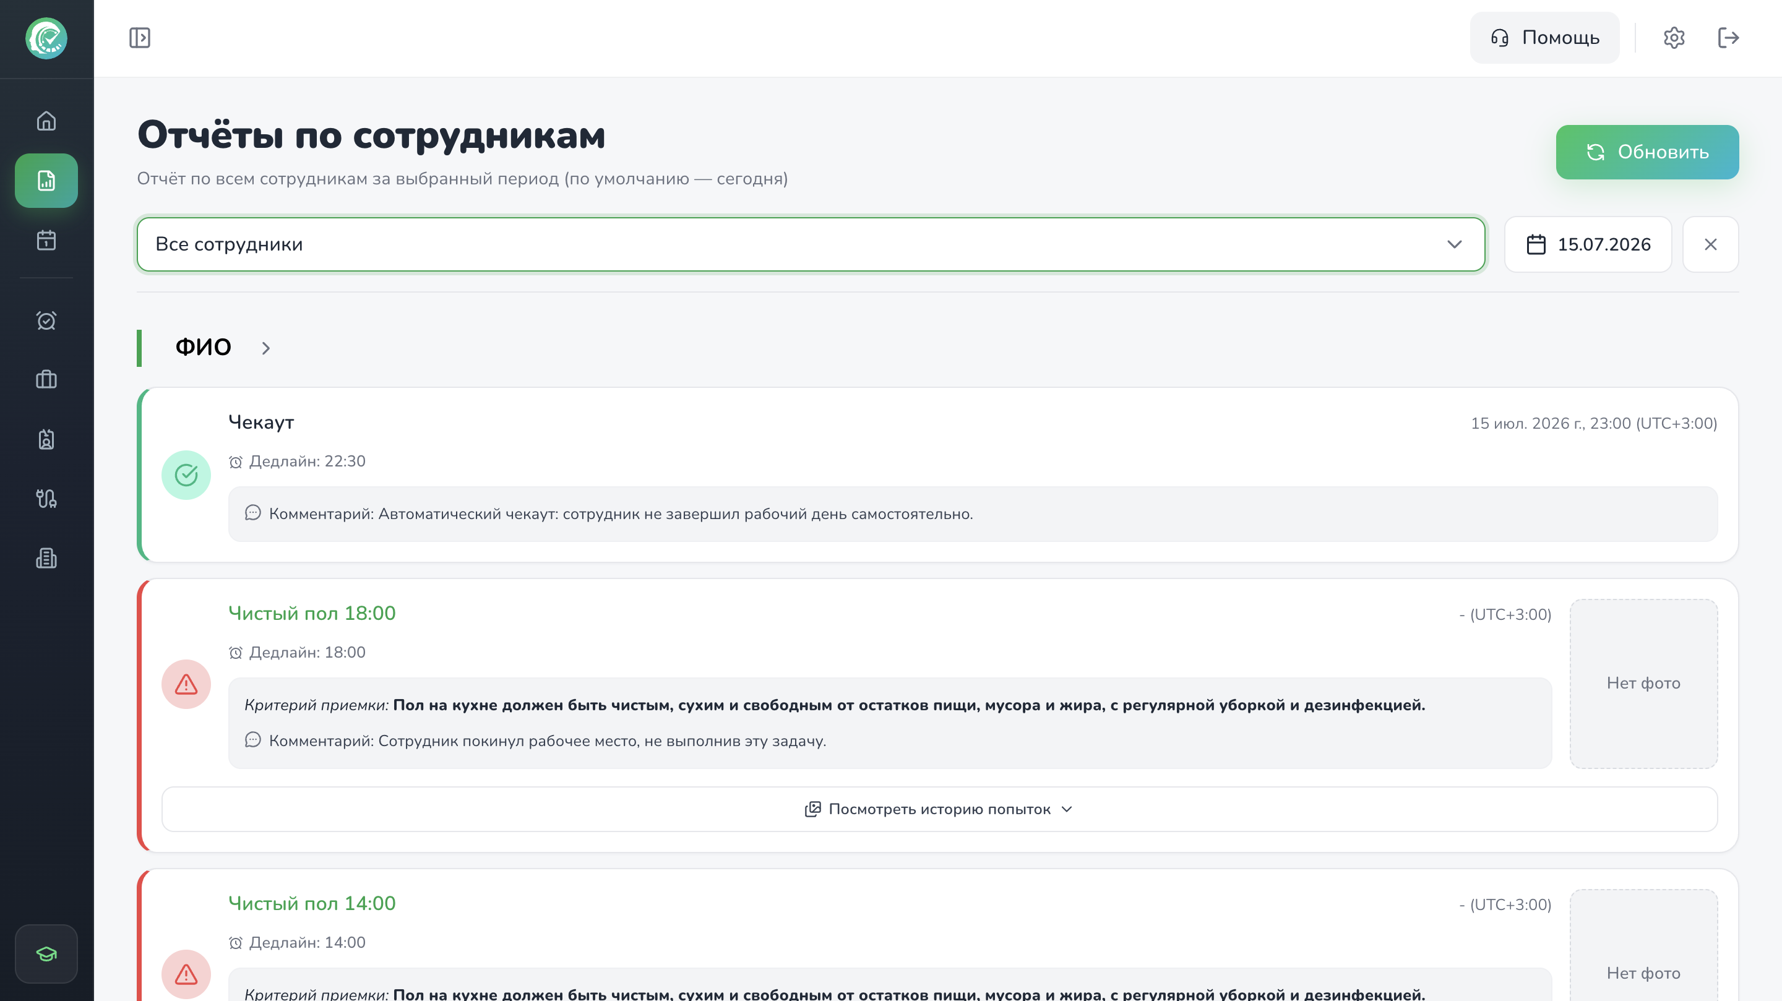Open settings gear icon
The image size is (1782, 1001).
coord(1674,37)
